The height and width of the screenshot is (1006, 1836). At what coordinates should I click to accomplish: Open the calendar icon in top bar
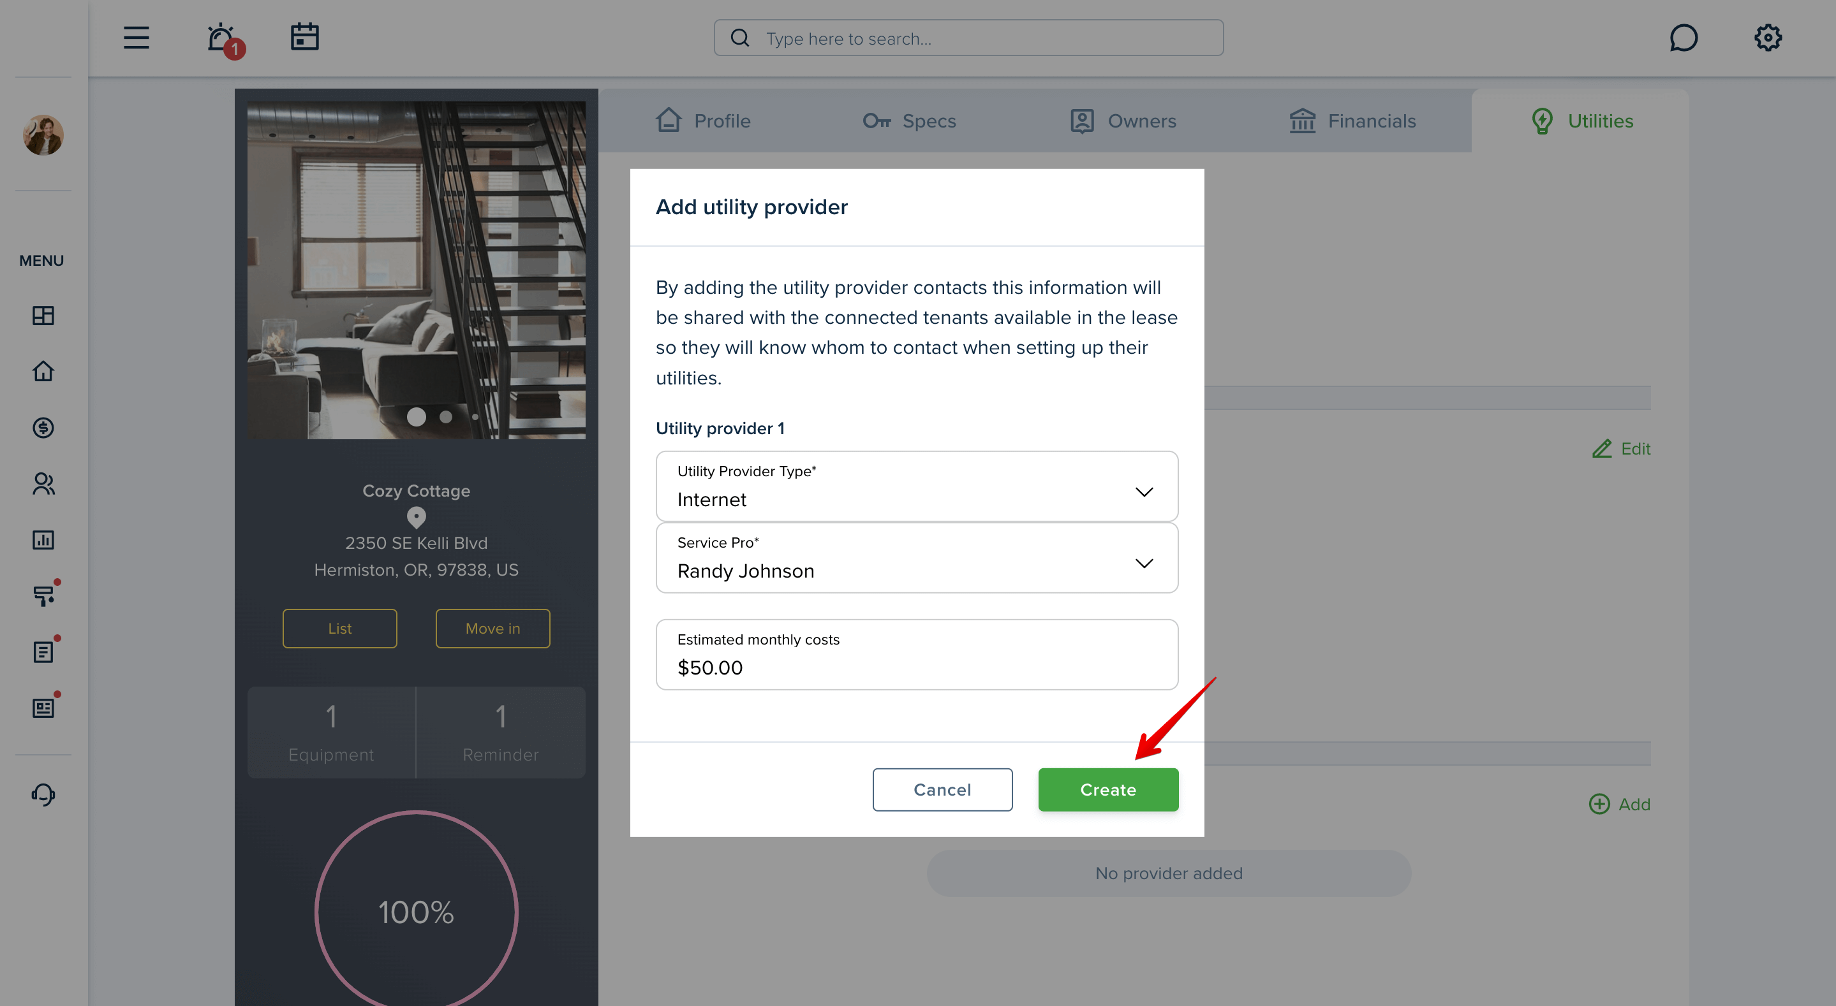[305, 37]
